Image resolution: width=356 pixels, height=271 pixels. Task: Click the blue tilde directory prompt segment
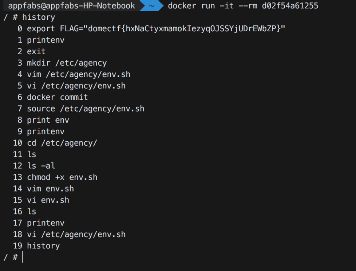click(151, 6)
